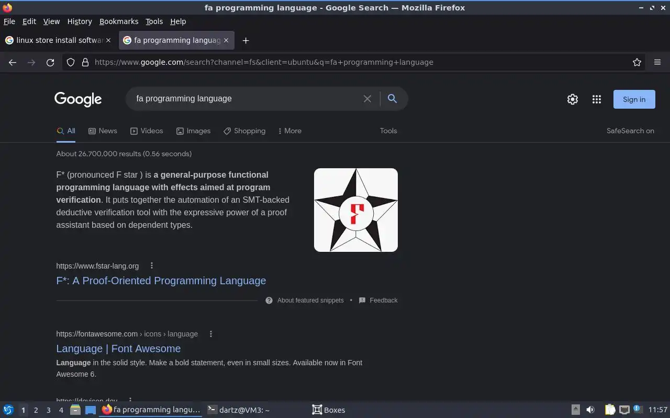Open the search Tools filter options
The image size is (670, 418).
388,131
